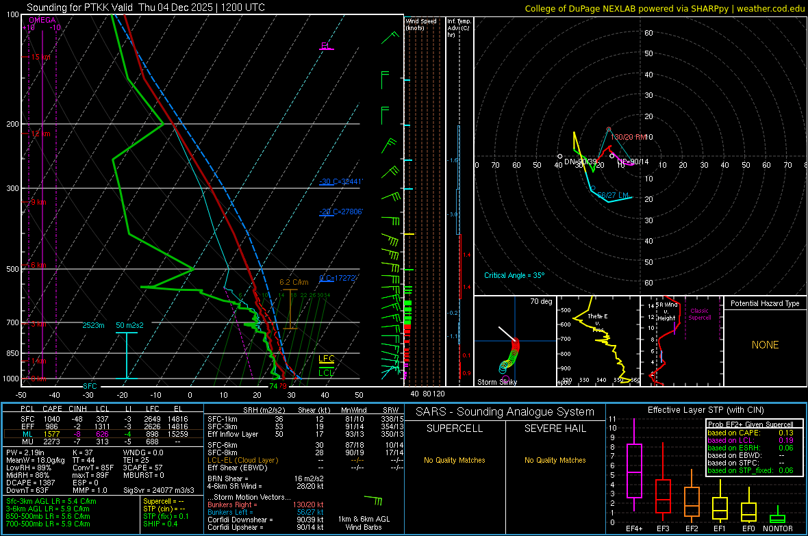Image resolution: width=808 pixels, height=536 pixels.
Task: Click the 'Wind Speed (knots)' panel header
Action: pos(421,24)
